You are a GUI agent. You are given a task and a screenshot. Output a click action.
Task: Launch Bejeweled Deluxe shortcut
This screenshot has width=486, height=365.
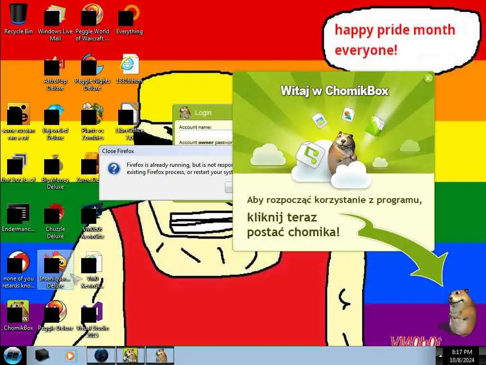click(55, 121)
